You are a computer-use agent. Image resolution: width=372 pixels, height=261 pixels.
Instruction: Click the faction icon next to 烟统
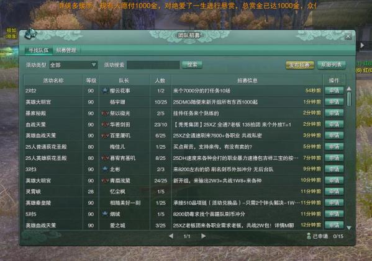[104, 214]
